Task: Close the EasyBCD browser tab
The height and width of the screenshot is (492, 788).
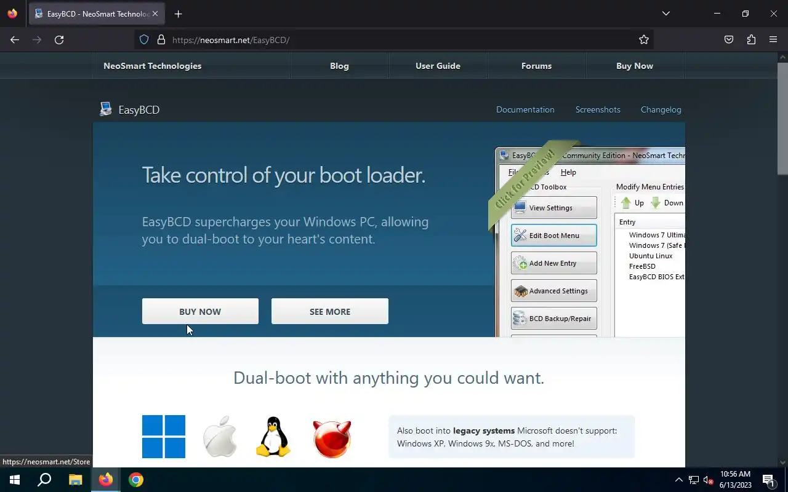Action: pyautogui.click(x=155, y=14)
